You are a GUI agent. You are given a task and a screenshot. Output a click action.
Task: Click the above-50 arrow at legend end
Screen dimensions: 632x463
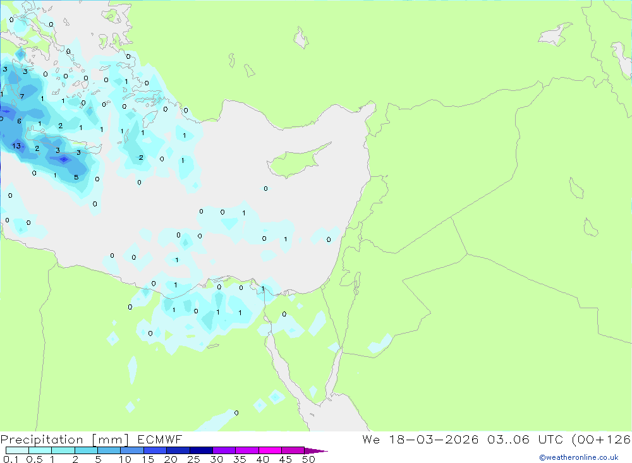click(x=316, y=451)
